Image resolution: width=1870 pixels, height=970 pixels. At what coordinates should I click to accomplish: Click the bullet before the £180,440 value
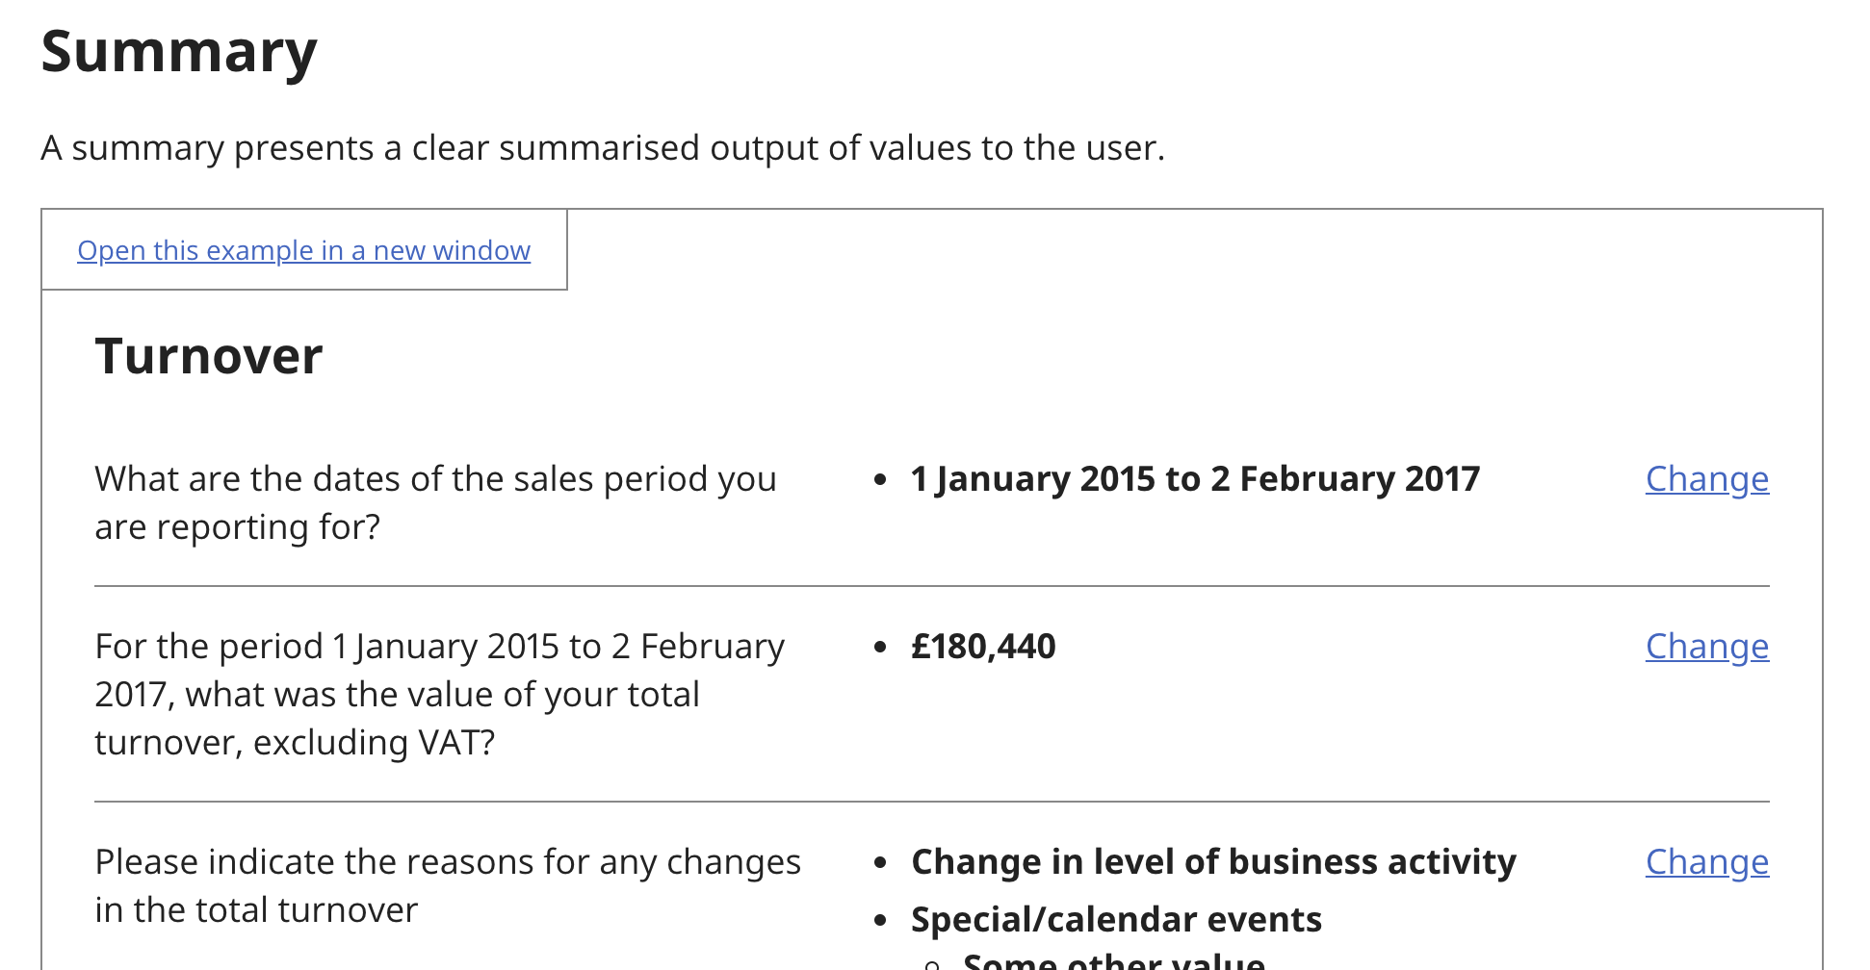[x=880, y=648]
